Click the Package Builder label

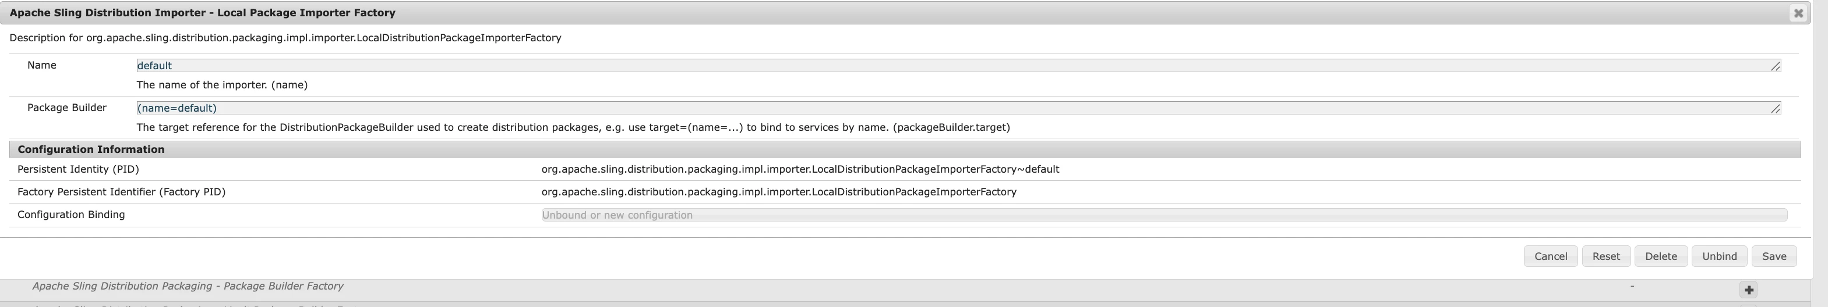(x=67, y=108)
